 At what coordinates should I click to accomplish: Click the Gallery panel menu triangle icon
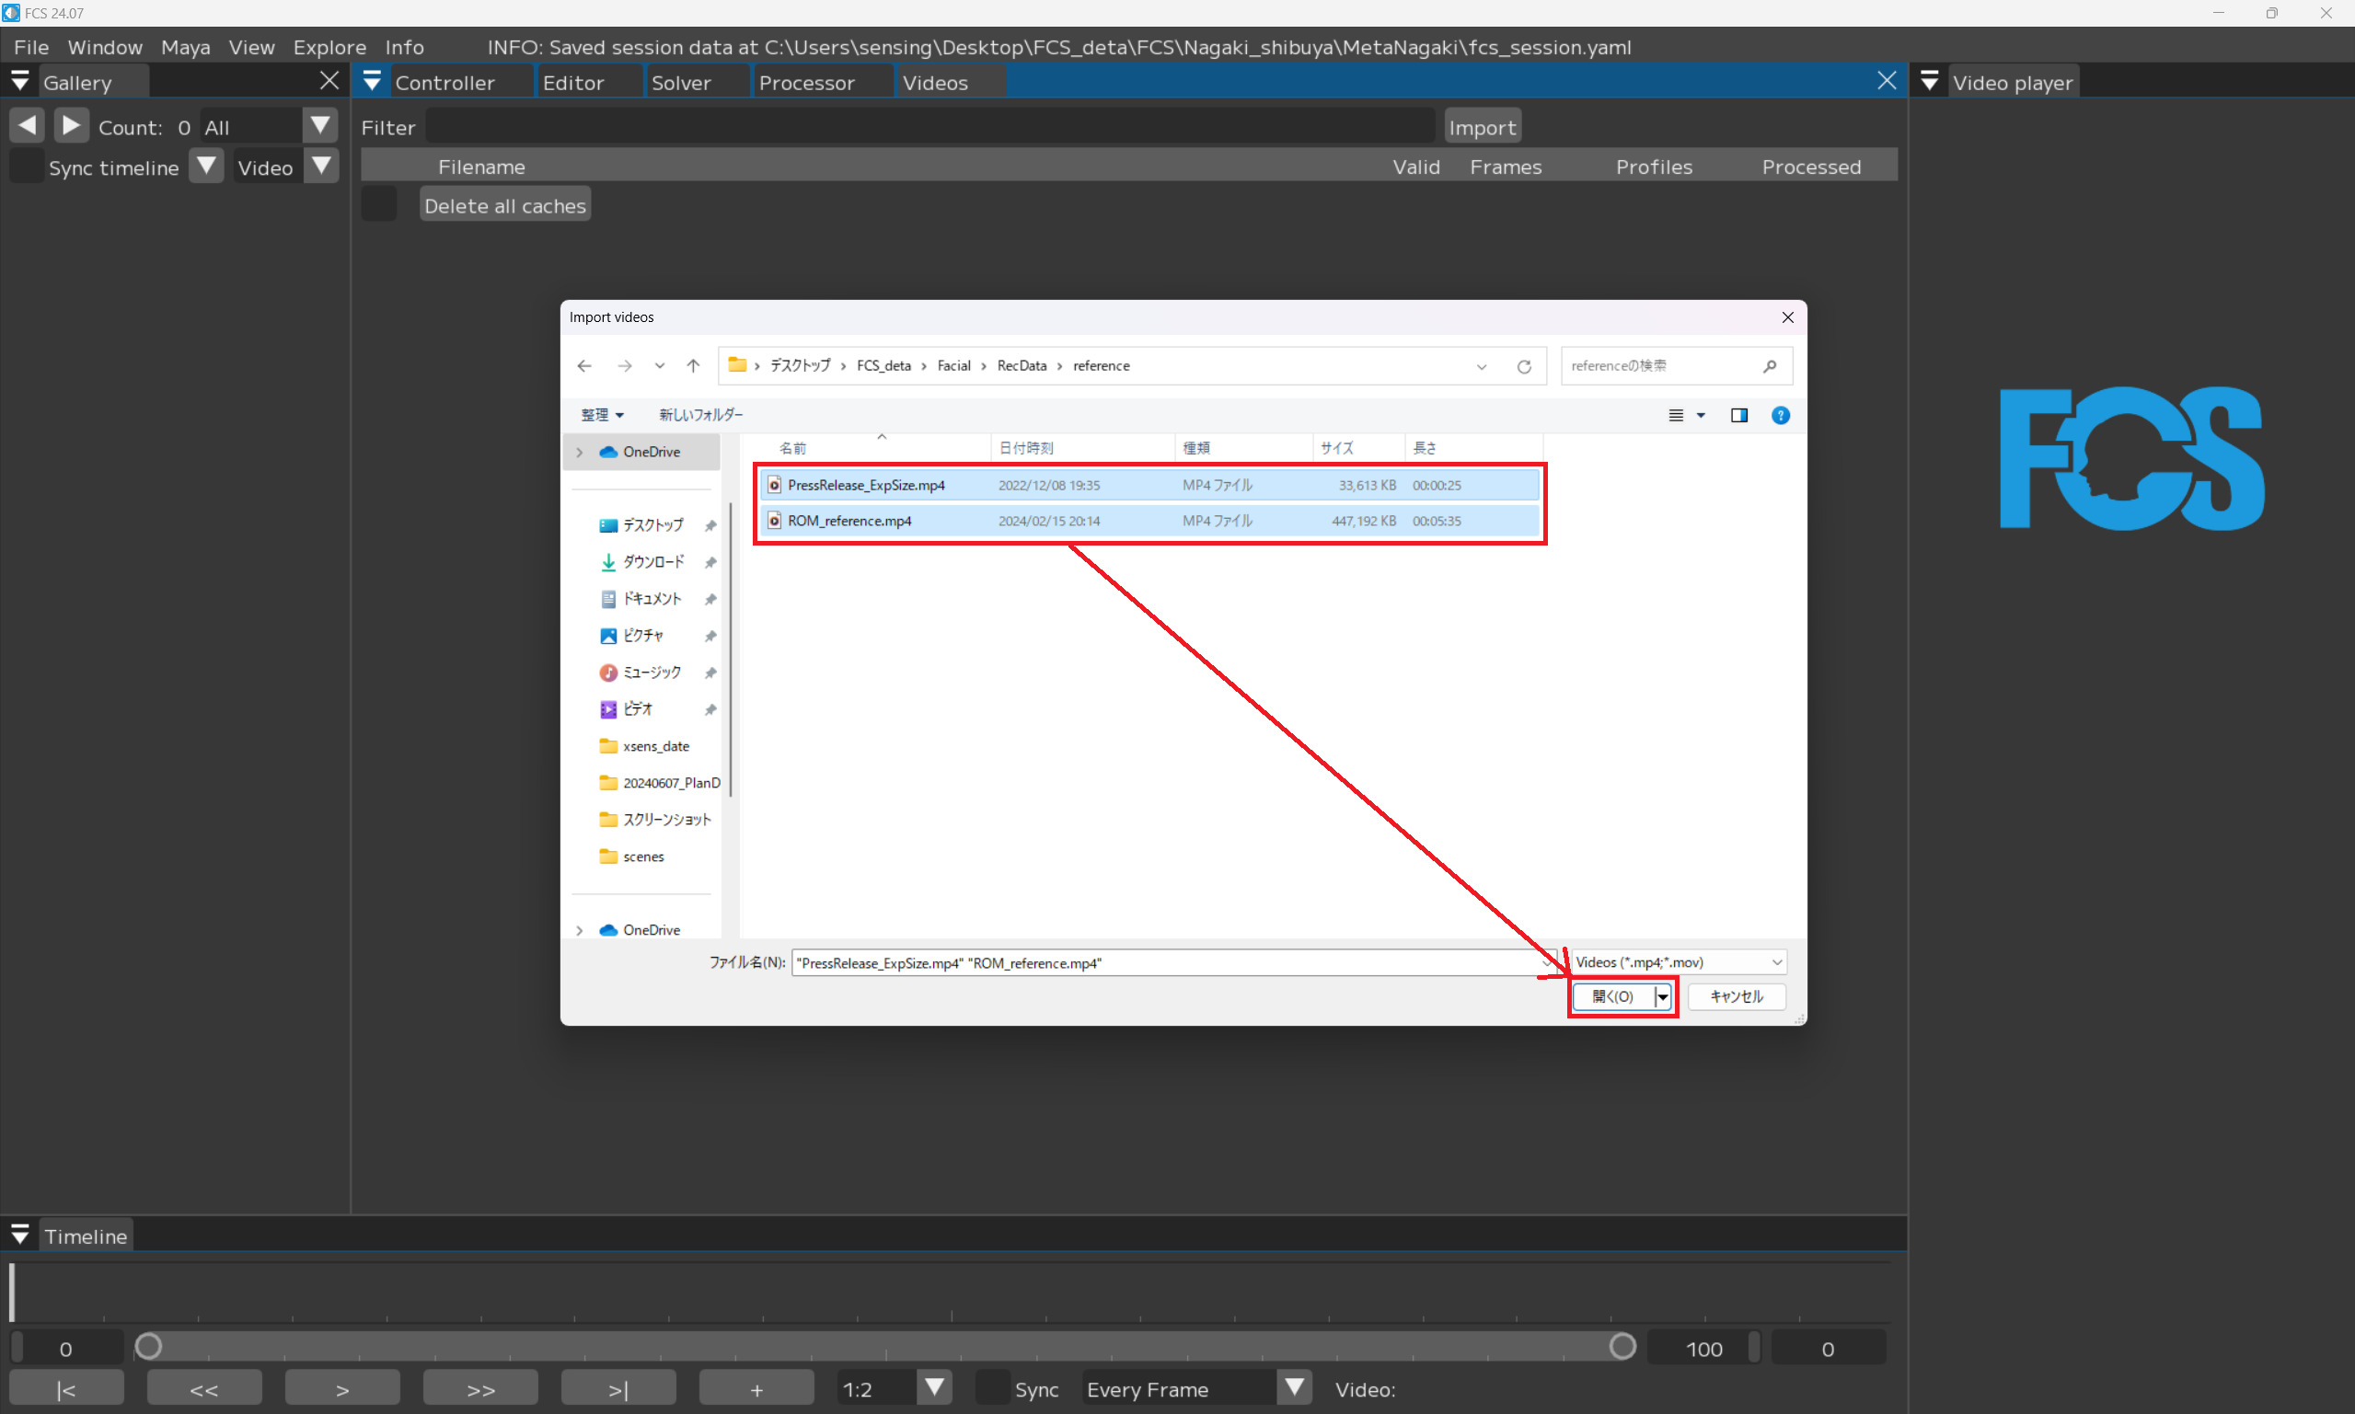pyautogui.click(x=20, y=82)
